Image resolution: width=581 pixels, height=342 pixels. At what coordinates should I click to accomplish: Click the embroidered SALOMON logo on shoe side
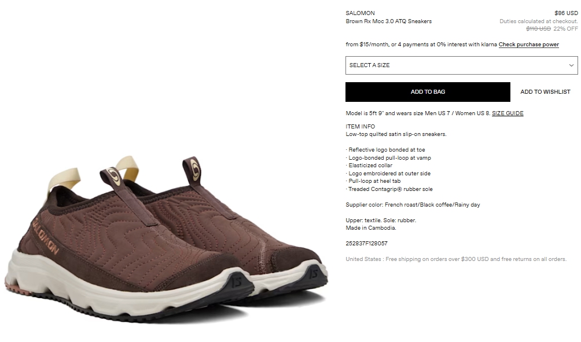(45, 236)
